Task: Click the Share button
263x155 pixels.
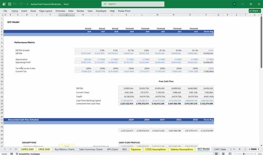Action: [x=254, y=11]
